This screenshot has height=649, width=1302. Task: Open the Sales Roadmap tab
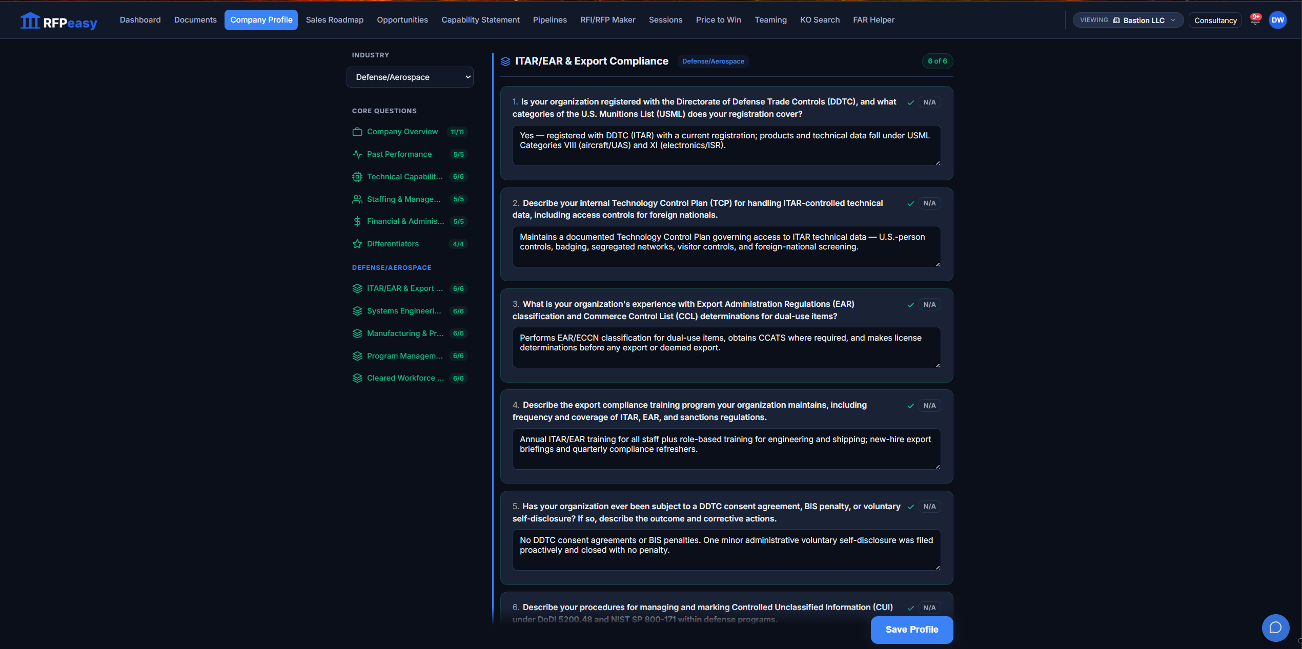coord(335,20)
